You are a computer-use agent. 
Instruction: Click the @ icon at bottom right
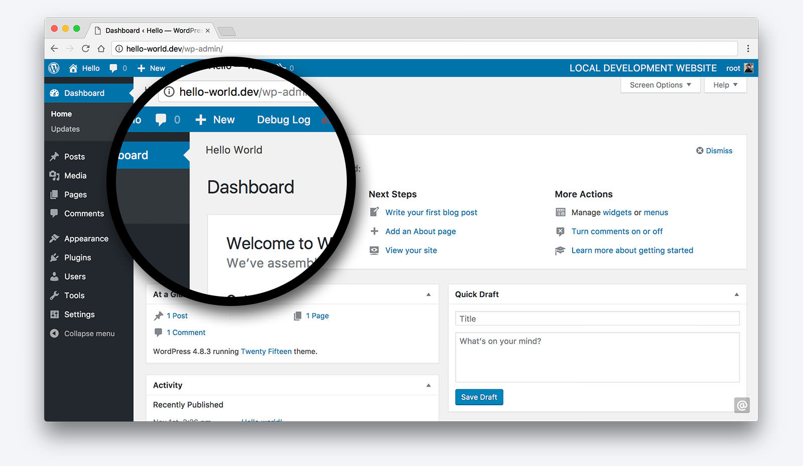[x=742, y=405]
